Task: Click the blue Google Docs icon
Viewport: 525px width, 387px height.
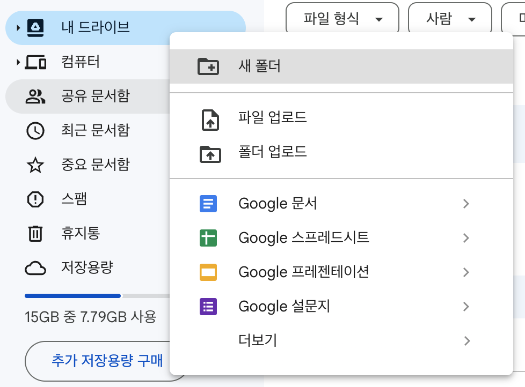Action: (x=208, y=204)
